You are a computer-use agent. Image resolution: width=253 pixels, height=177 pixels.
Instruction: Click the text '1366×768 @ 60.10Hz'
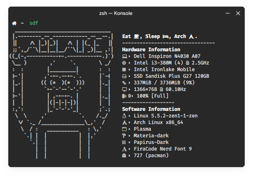[160, 89]
